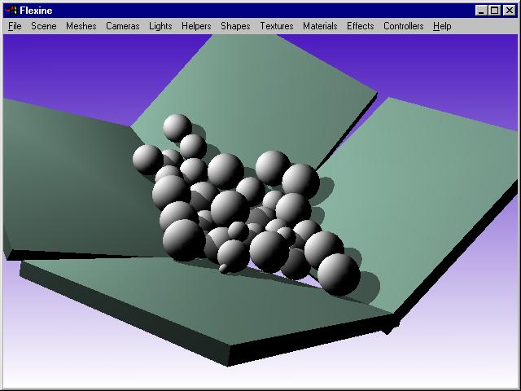
Task: Open the Effects menu
Action: click(x=360, y=26)
